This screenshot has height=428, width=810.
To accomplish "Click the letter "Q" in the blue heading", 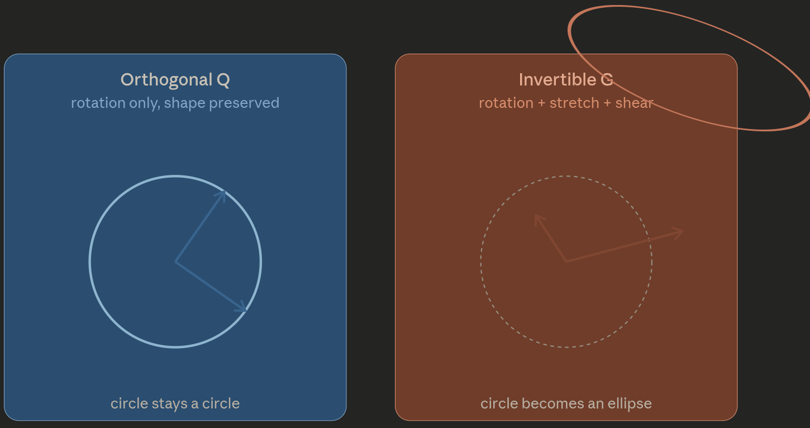I will coord(223,80).
